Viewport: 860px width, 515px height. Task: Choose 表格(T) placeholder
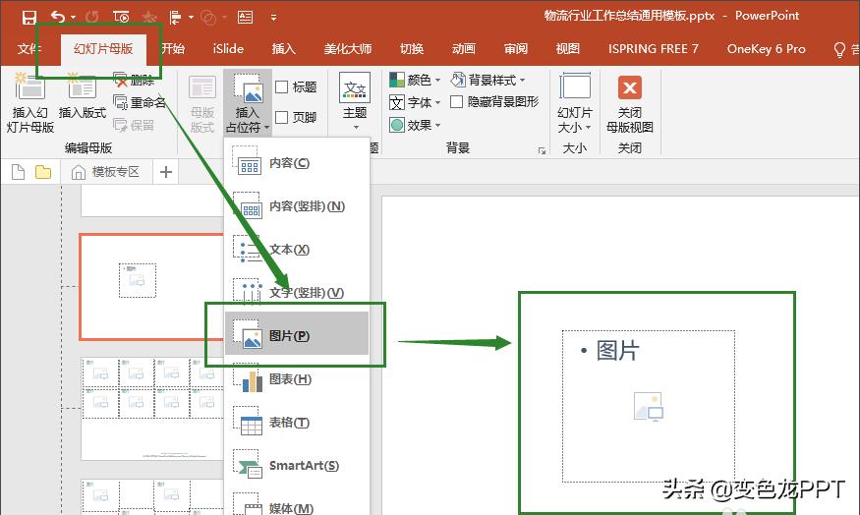click(x=297, y=423)
